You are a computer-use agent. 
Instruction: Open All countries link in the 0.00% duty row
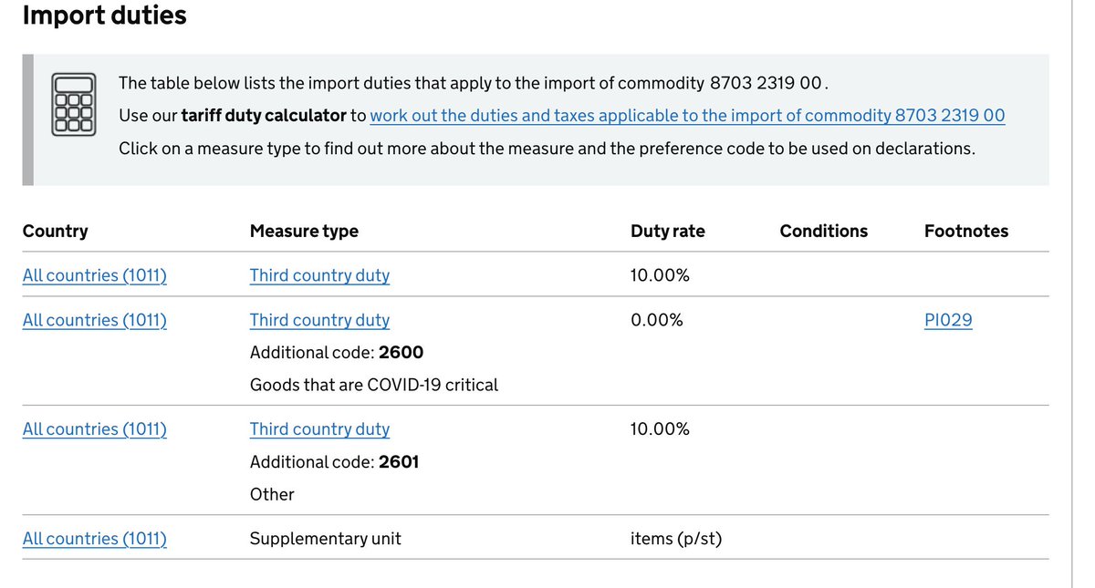coord(94,320)
